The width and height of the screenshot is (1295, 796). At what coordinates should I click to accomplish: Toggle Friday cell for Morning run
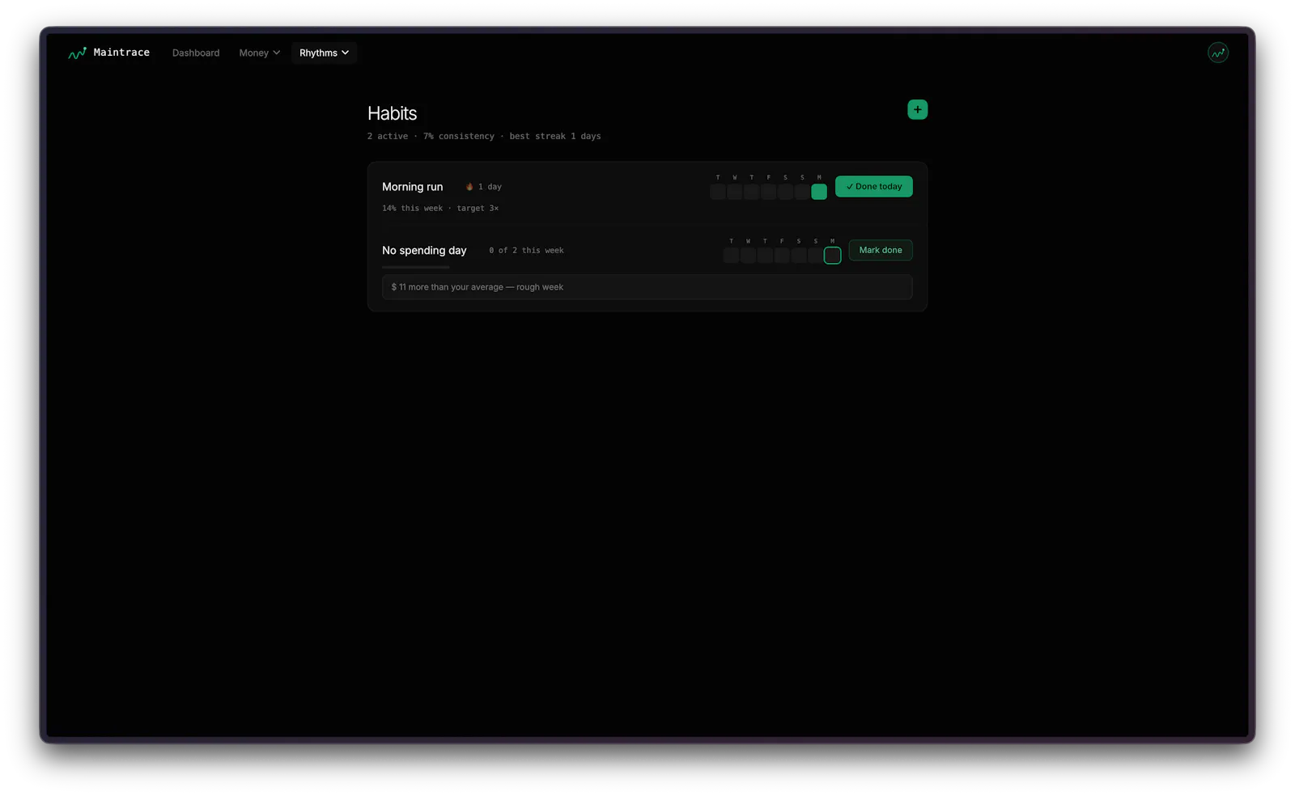point(768,192)
